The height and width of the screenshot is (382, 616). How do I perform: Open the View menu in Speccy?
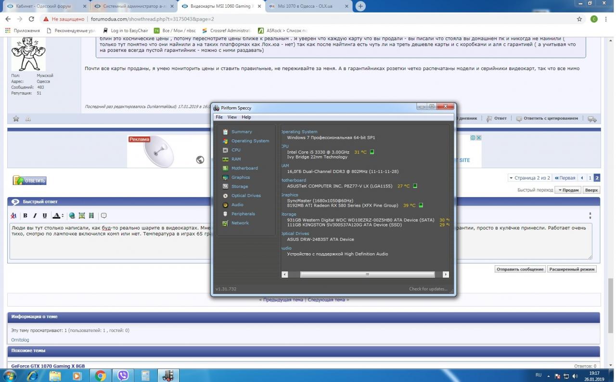point(232,117)
